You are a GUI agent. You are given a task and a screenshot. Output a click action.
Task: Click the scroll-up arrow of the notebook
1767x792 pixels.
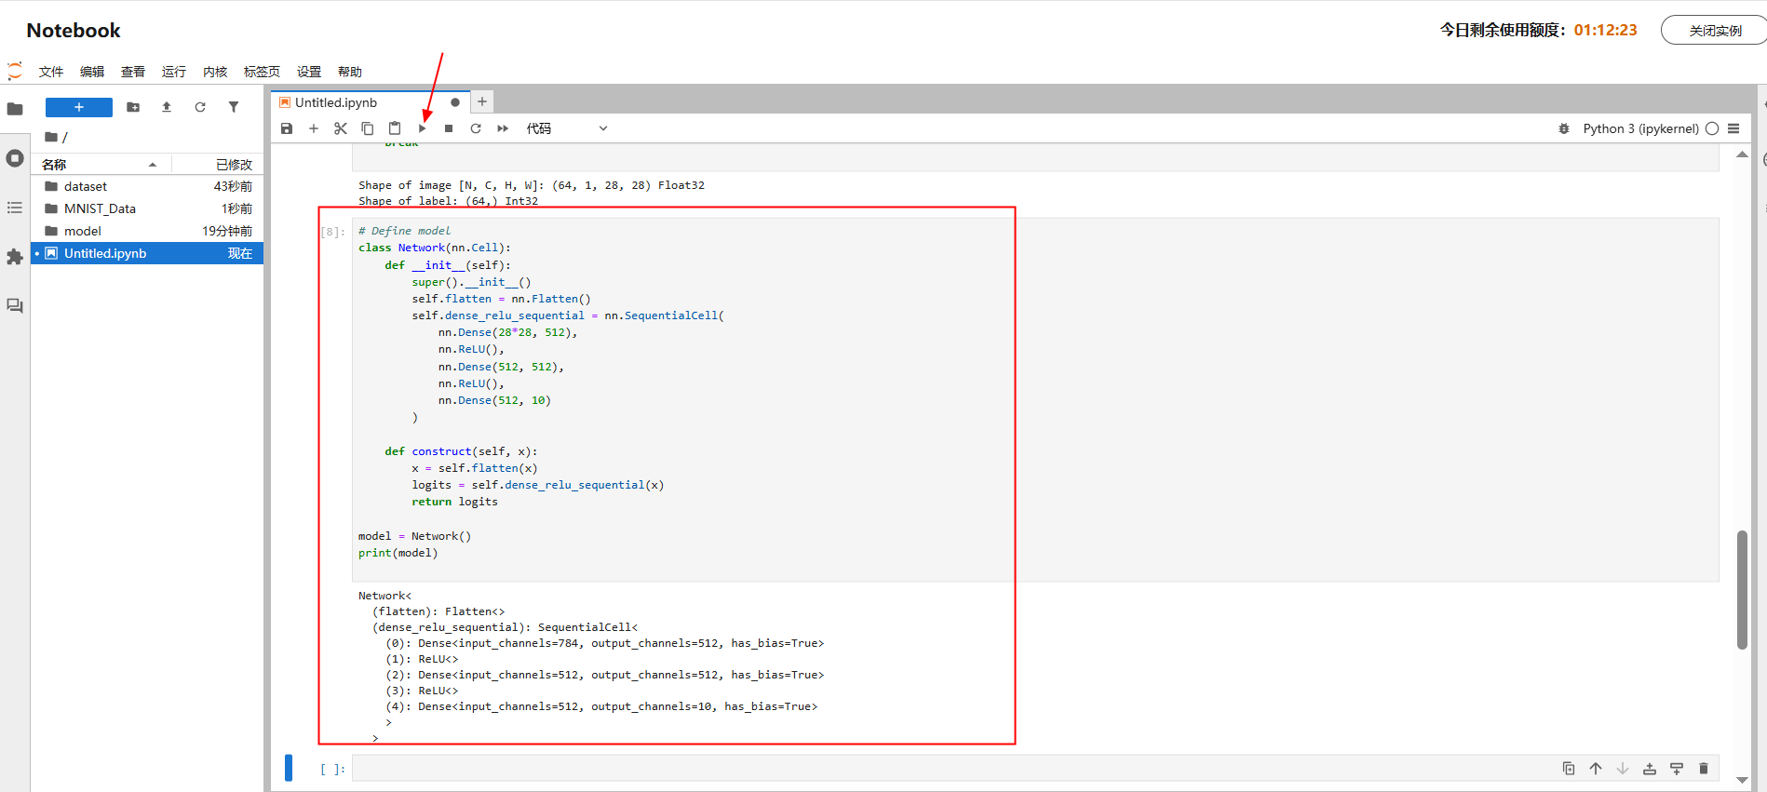pyautogui.click(x=1742, y=154)
